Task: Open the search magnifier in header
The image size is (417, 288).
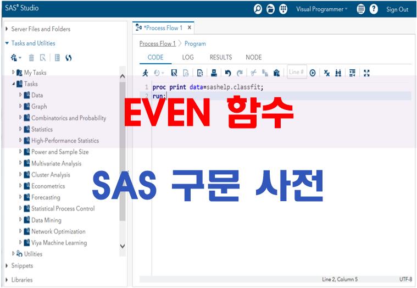Action: point(258,9)
